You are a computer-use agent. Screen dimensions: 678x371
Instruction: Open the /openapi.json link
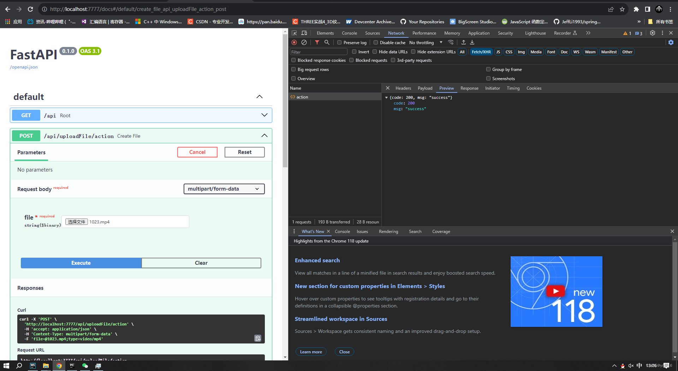click(24, 67)
